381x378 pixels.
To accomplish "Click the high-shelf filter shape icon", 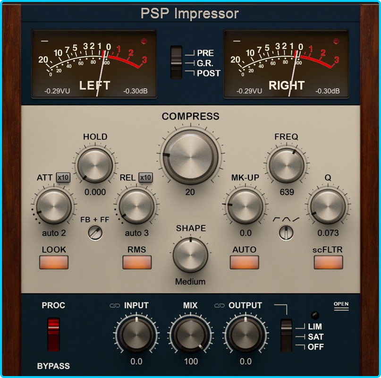I will pos(296,219).
